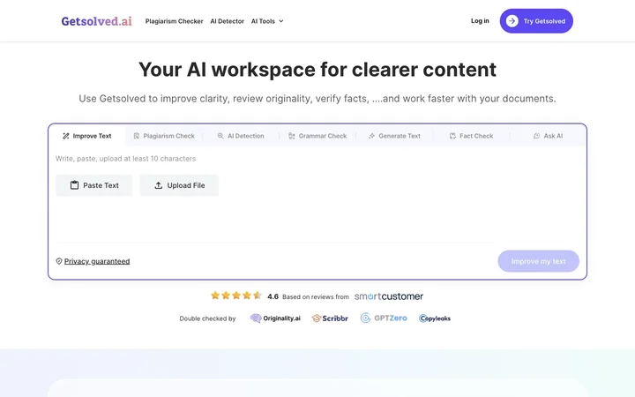The height and width of the screenshot is (397, 635).
Task: Click the upload arrow icon
Action: [159, 185]
